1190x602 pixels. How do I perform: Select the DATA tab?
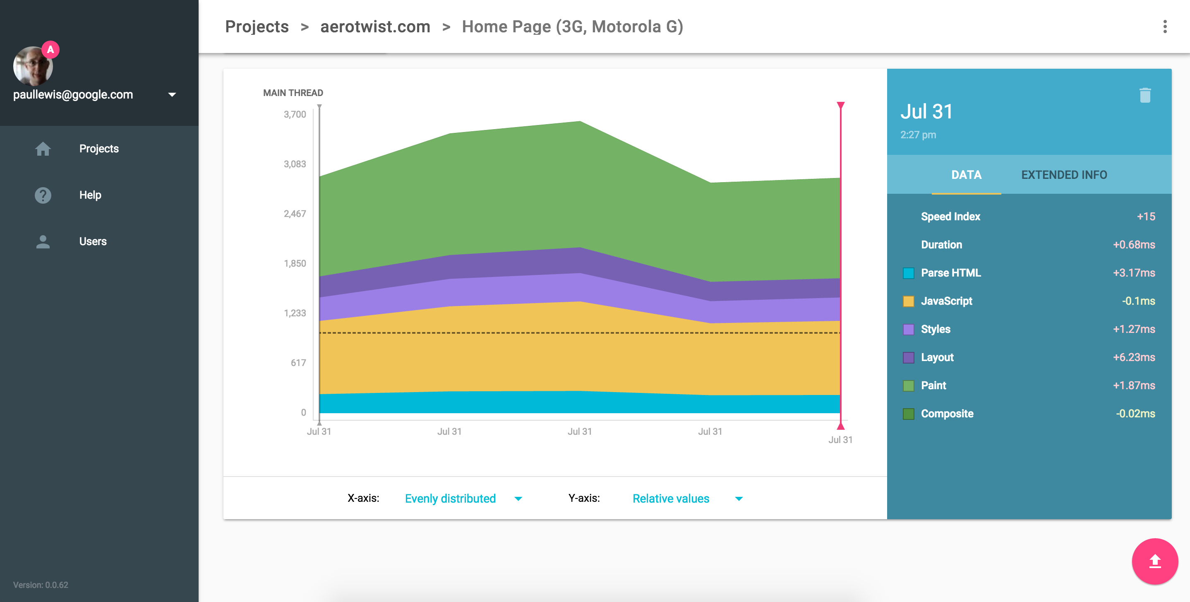[x=966, y=175]
